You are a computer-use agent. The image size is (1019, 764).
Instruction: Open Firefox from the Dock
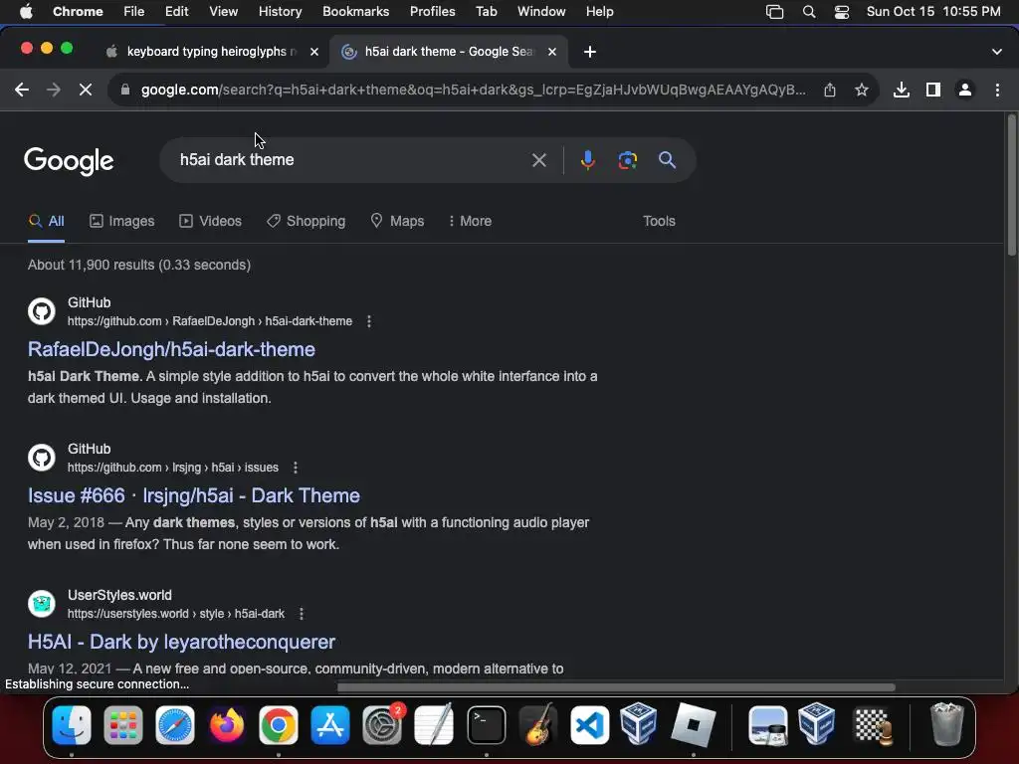coord(227,725)
